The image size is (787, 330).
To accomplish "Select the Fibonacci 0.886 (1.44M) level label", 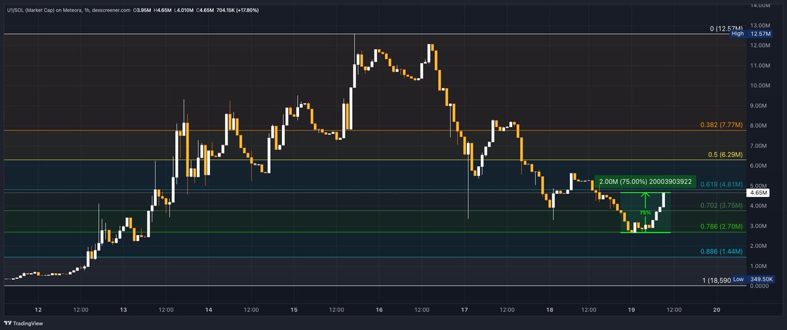I will [x=720, y=251].
